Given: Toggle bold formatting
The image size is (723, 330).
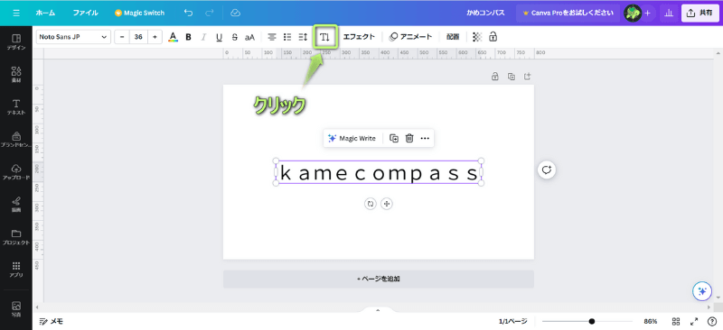Looking at the screenshot, I should [x=188, y=37].
